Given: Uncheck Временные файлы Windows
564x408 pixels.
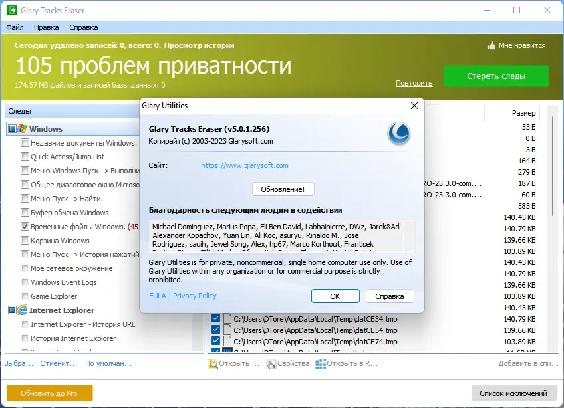Looking at the screenshot, I should click(25, 227).
